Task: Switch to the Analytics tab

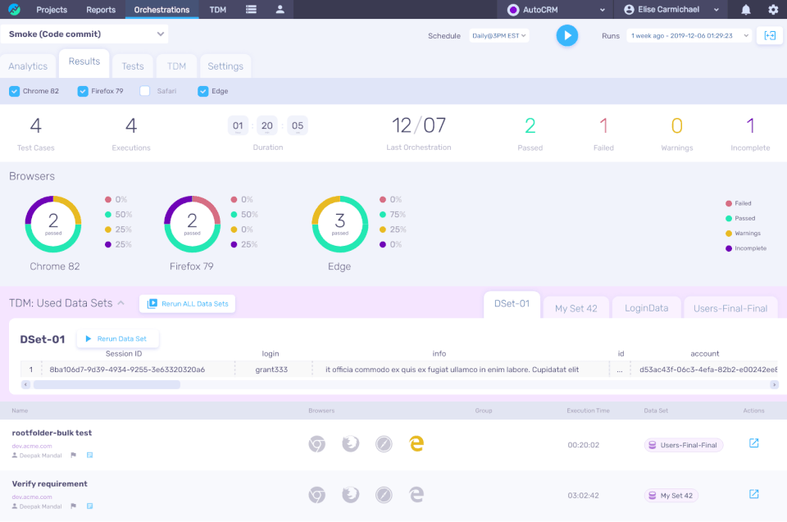Action: pos(28,66)
